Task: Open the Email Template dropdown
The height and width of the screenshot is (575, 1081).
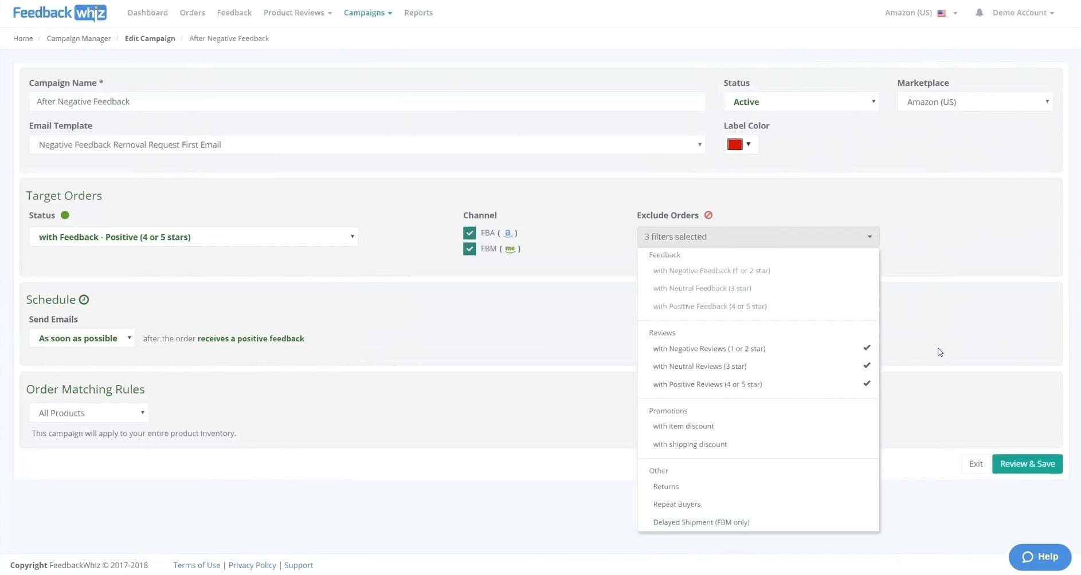Action: tap(367, 145)
